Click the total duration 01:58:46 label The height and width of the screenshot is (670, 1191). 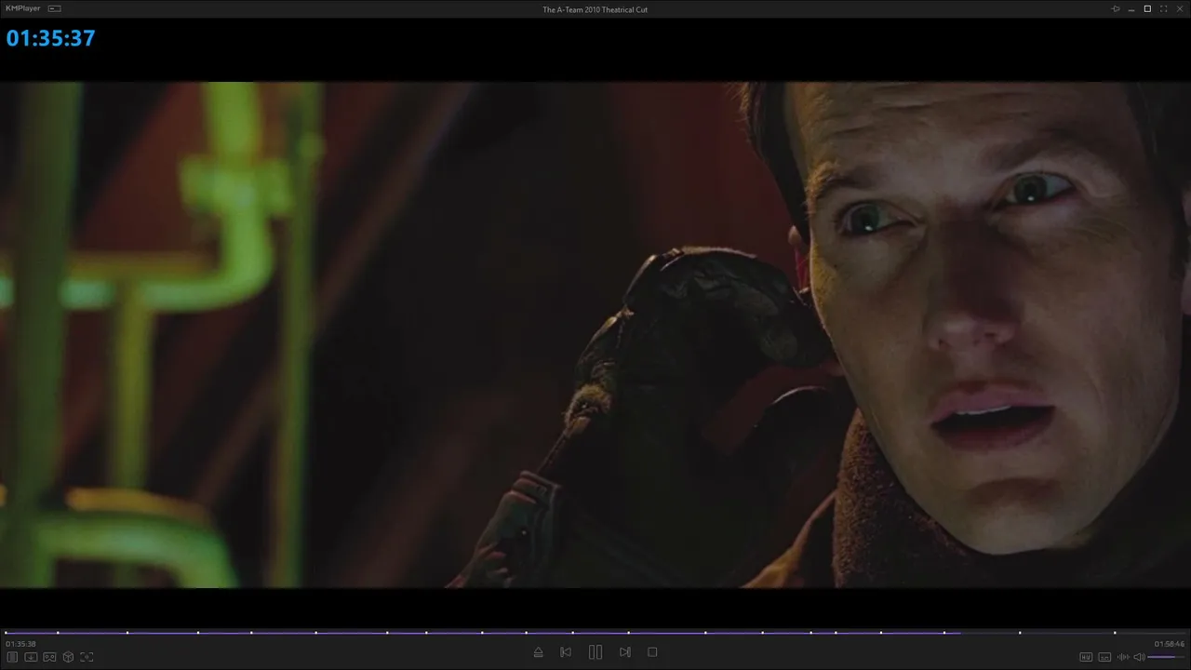1170,644
